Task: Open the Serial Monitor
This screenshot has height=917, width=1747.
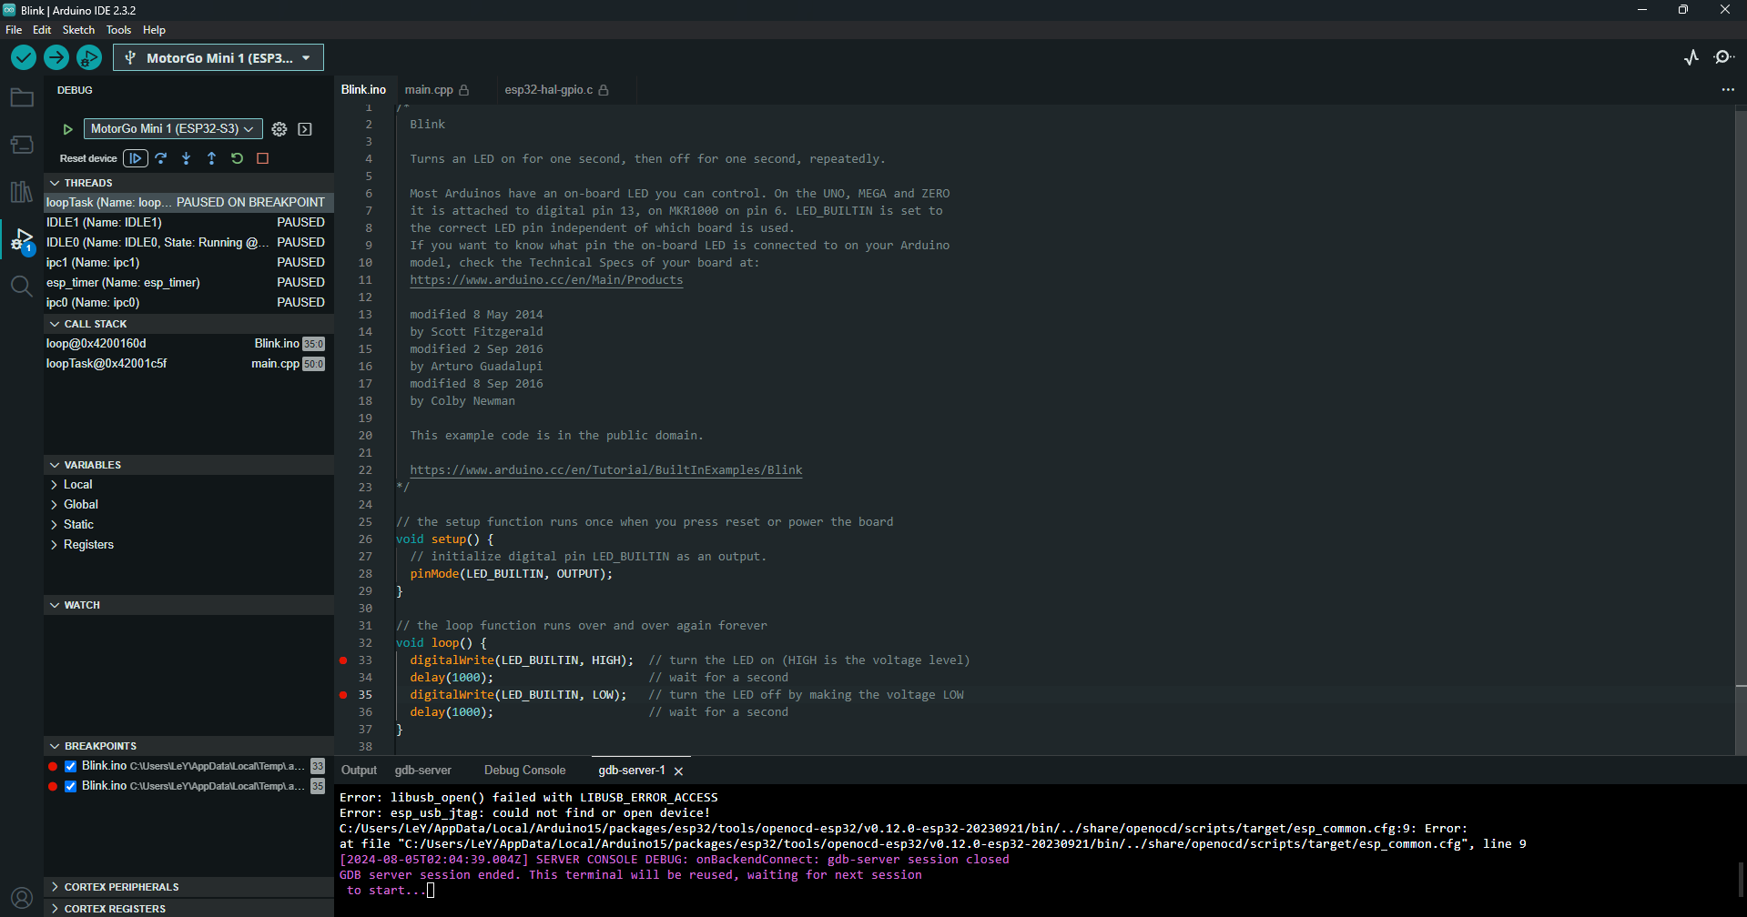Action: coord(1723,57)
